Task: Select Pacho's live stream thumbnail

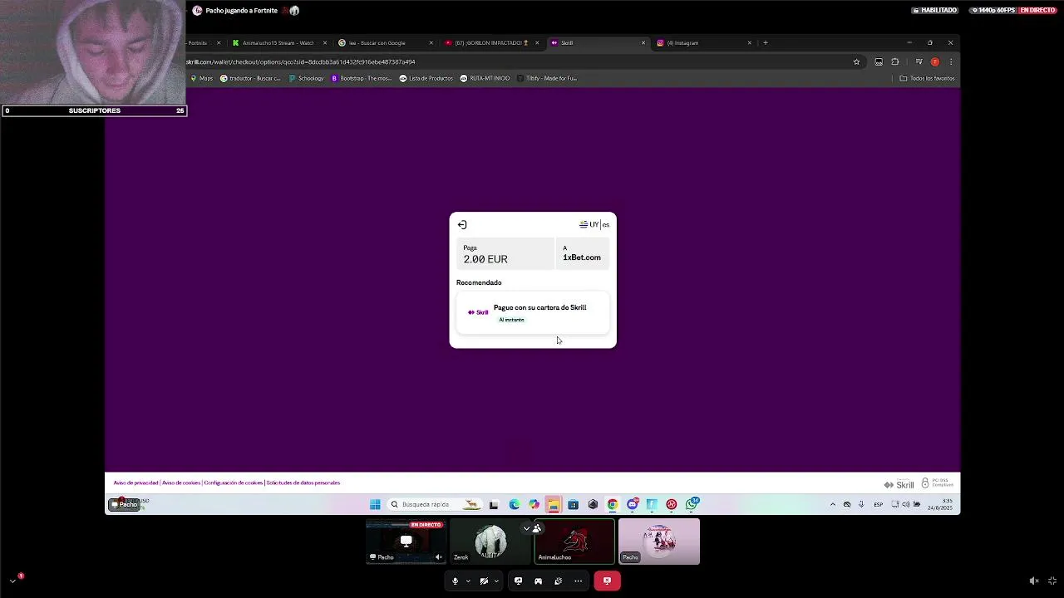Action: click(x=406, y=542)
